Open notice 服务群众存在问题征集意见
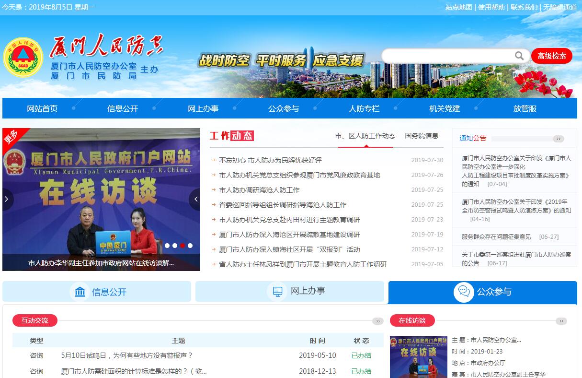582x378 pixels. click(496, 236)
